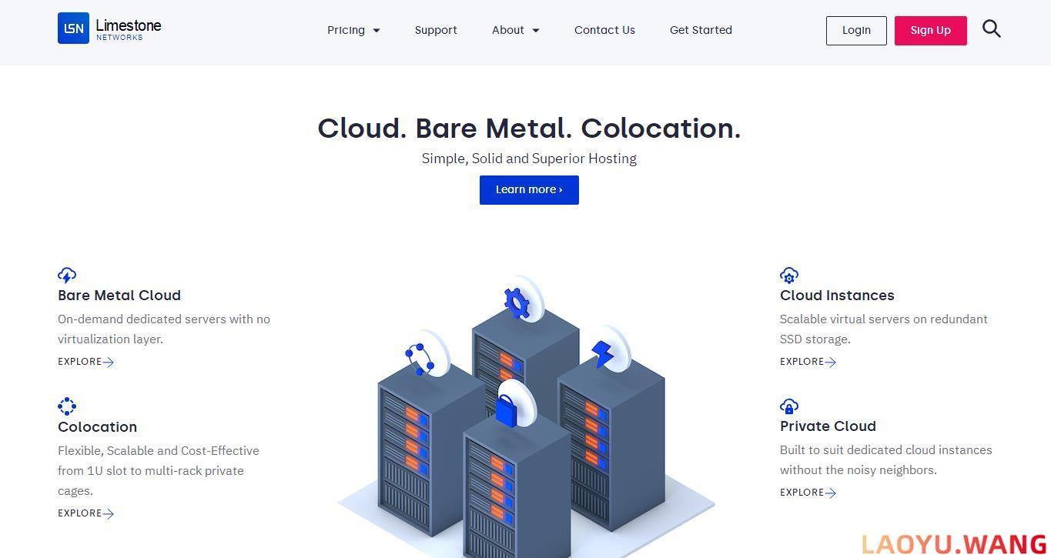The width and height of the screenshot is (1051, 558).
Task: Explore Private Cloud
Action: pos(808,493)
